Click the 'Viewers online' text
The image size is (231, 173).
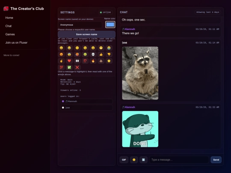71,90
